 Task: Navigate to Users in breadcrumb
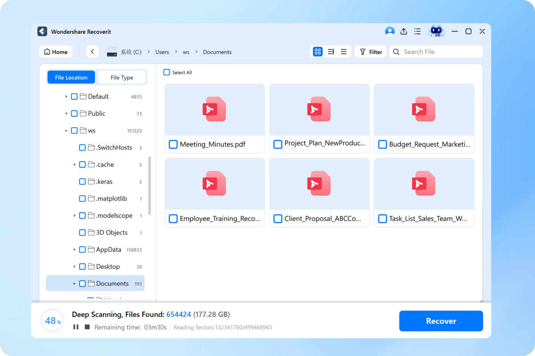[162, 52]
